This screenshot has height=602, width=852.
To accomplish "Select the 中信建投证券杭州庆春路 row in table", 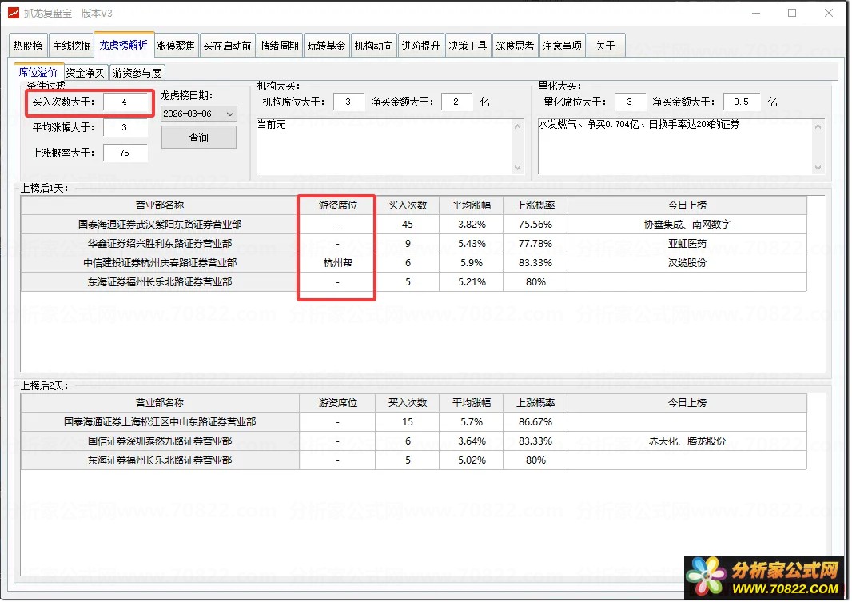I will pyautogui.click(x=160, y=263).
